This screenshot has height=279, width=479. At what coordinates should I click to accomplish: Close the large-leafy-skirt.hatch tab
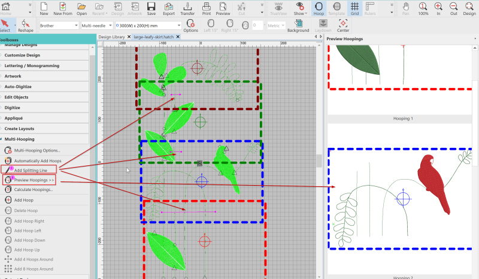(x=178, y=37)
